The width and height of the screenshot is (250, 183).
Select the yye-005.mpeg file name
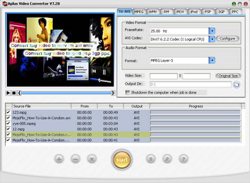pos(24,123)
